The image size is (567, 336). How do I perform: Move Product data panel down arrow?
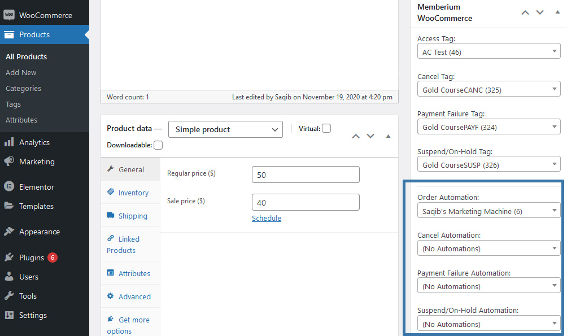pyautogui.click(x=370, y=136)
